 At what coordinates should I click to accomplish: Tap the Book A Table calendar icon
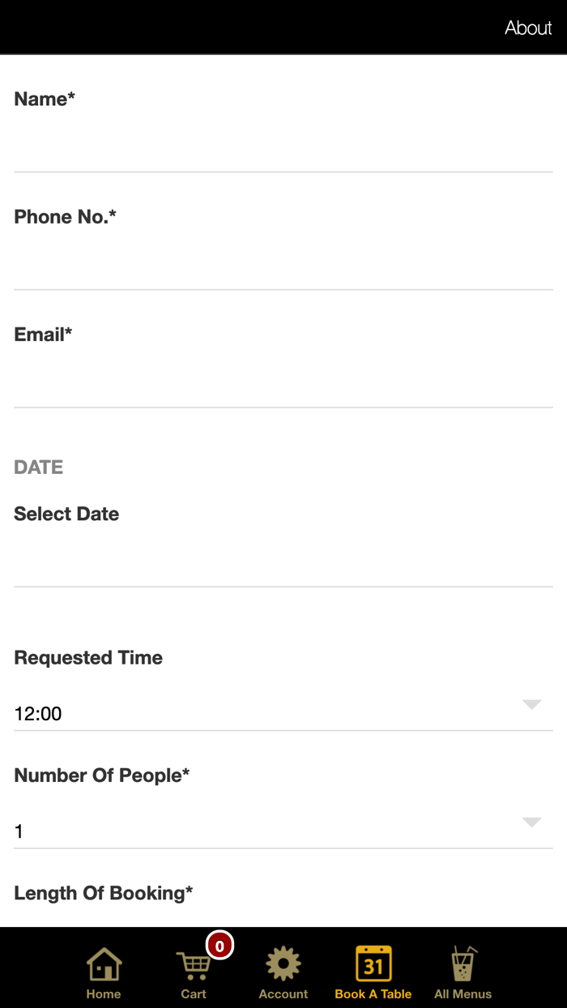(x=373, y=963)
